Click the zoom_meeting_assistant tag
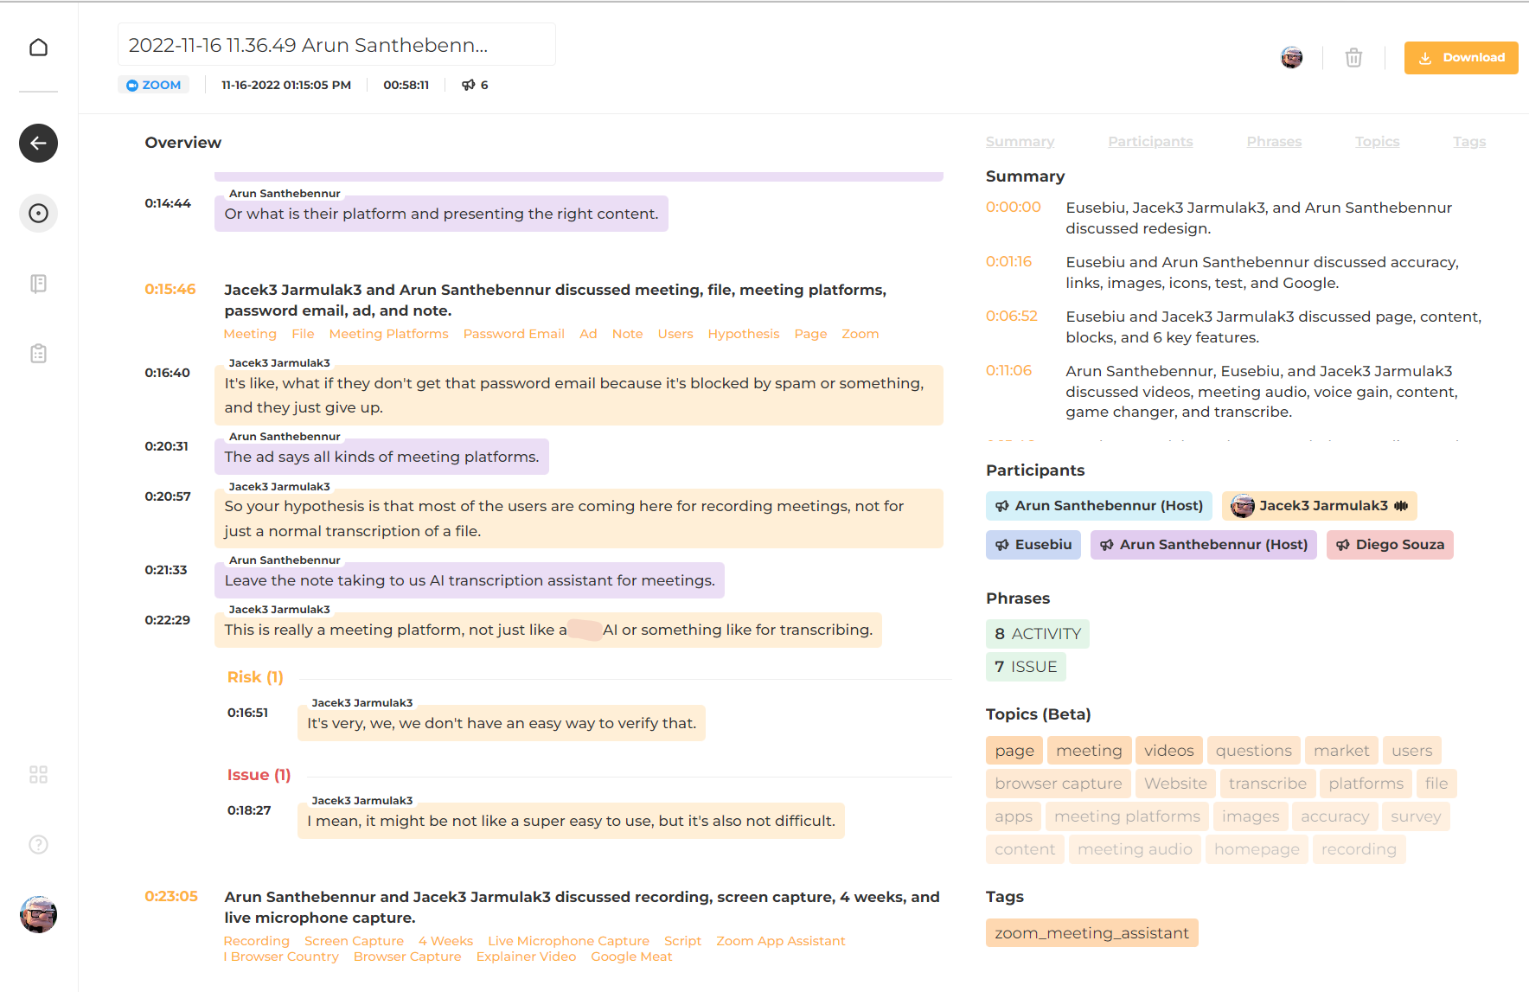1529x992 pixels. tap(1091, 933)
